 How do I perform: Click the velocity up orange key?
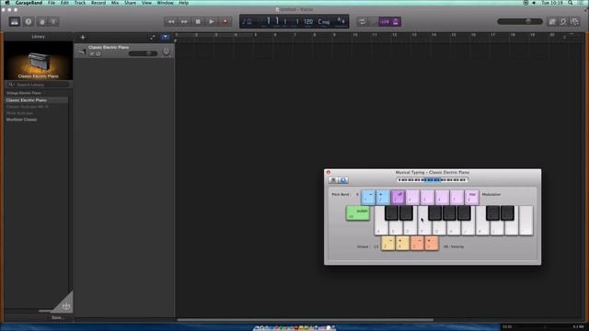(x=432, y=243)
